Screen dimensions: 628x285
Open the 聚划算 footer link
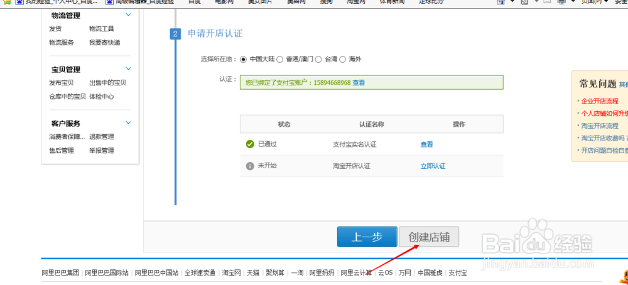(275, 273)
